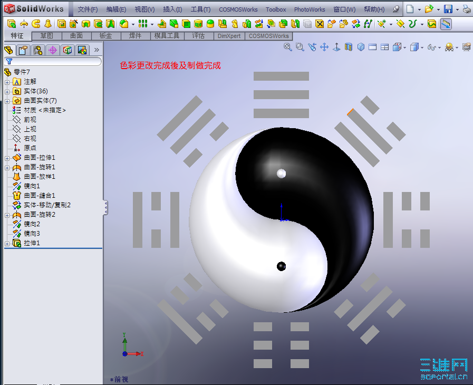Open the Hole Wizard tool
This screenshot has height=385, width=473.
tap(74, 24)
